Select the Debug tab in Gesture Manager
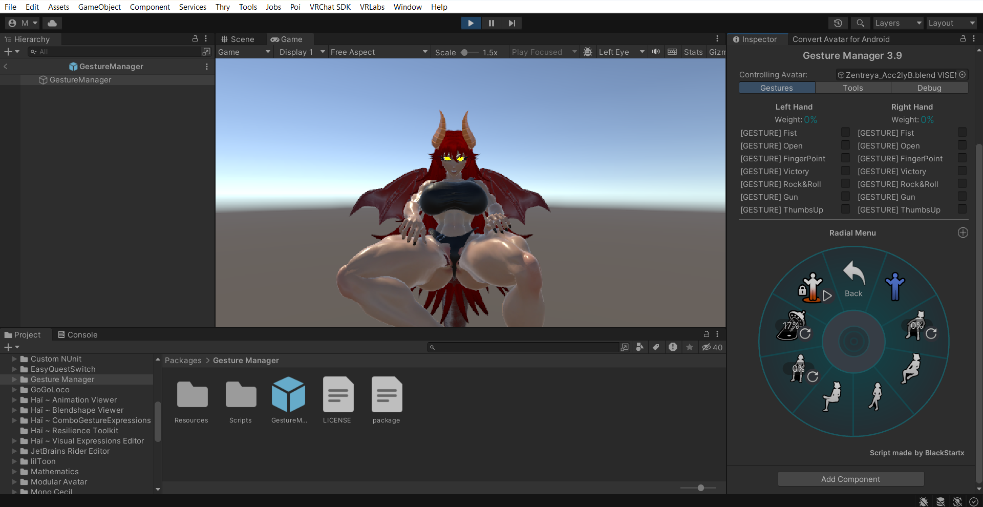This screenshot has height=507, width=983. pyautogui.click(x=929, y=88)
